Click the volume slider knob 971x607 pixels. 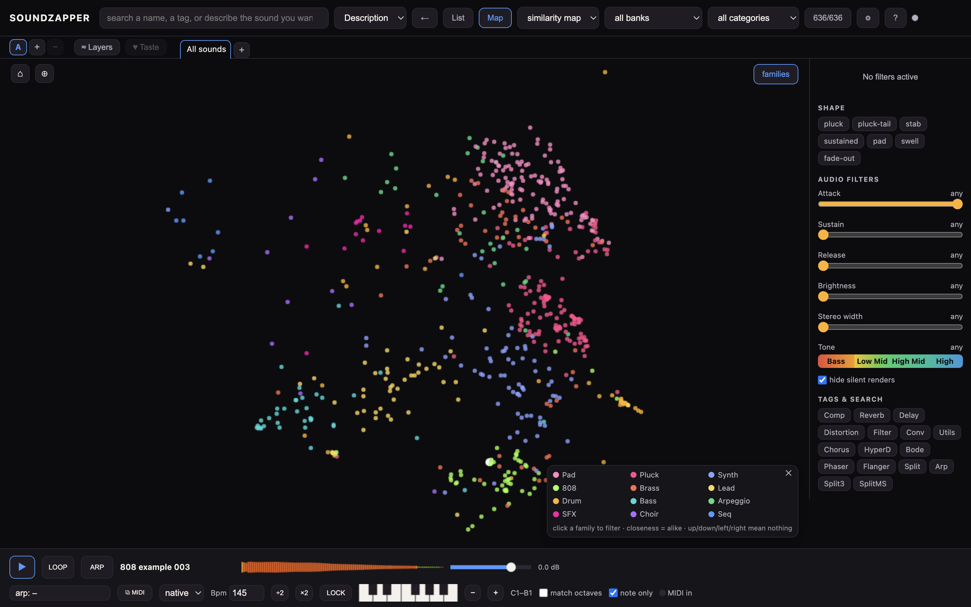click(511, 567)
